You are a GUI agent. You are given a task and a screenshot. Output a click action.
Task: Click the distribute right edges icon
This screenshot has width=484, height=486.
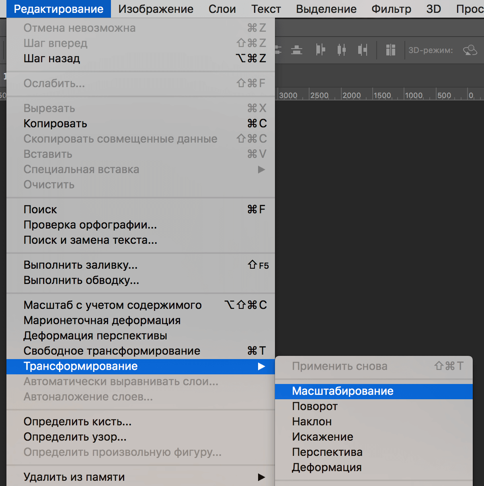coord(363,50)
